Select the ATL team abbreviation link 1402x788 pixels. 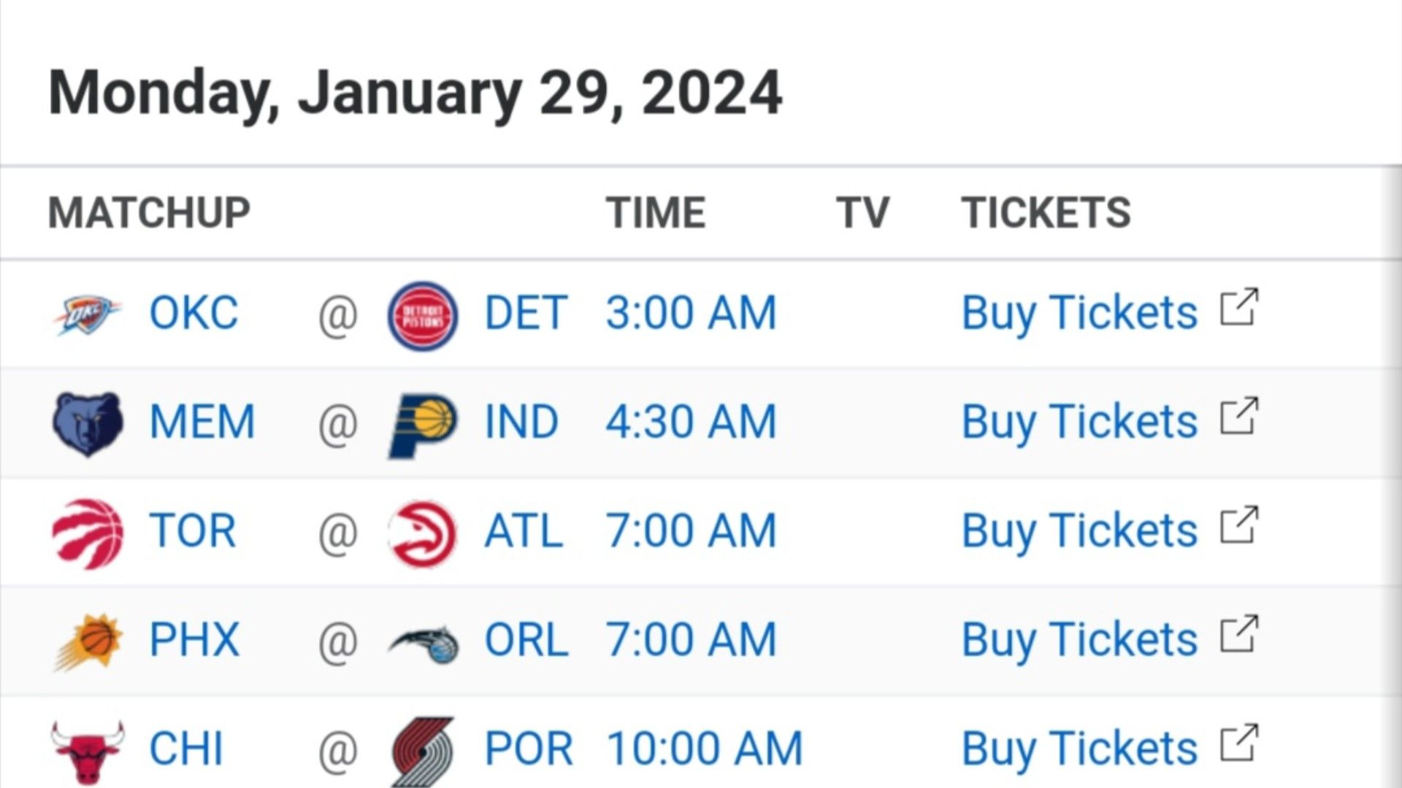(524, 531)
